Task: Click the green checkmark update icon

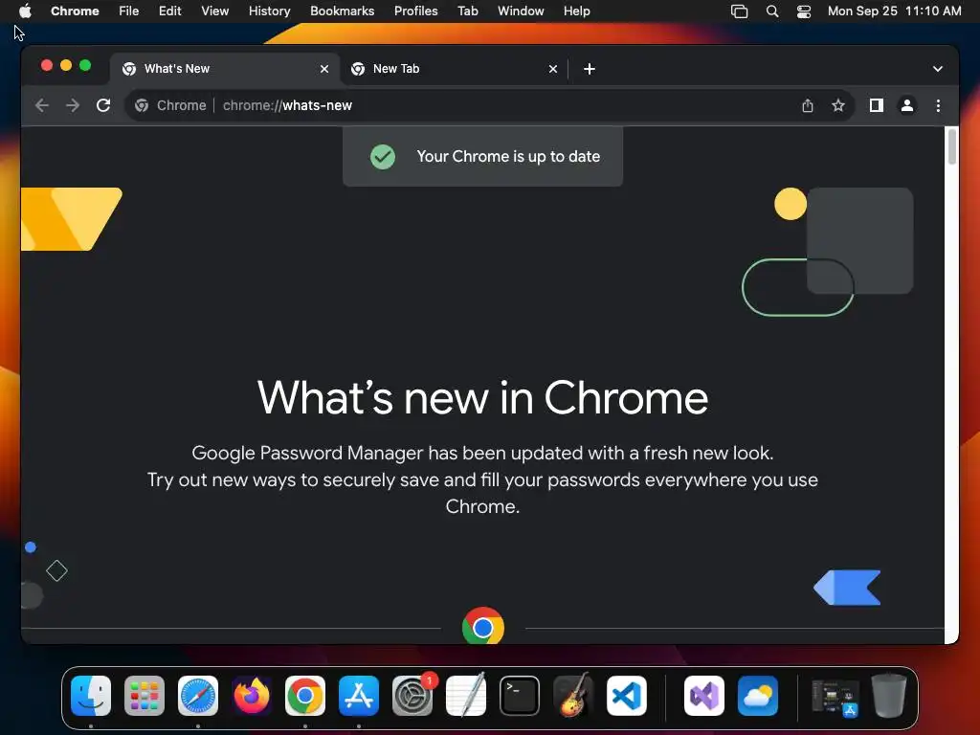Action: pyautogui.click(x=383, y=156)
